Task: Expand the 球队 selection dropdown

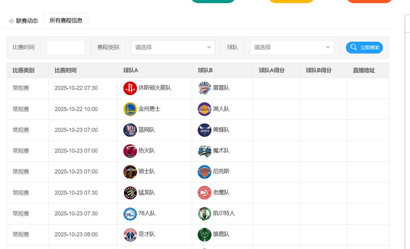Action: [x=292, y=48]
